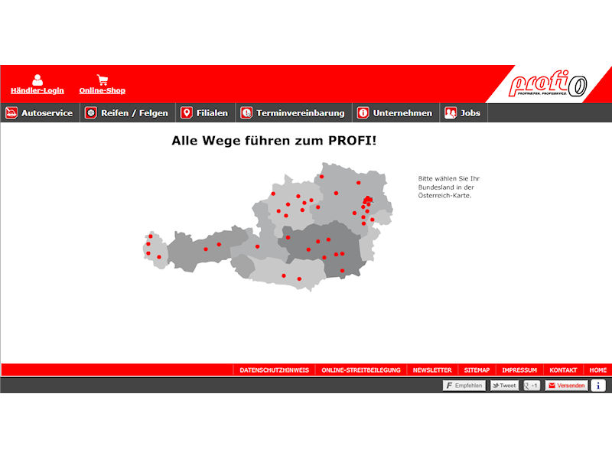Open the Online-Streitbeilegung footer link

point(361,370)
